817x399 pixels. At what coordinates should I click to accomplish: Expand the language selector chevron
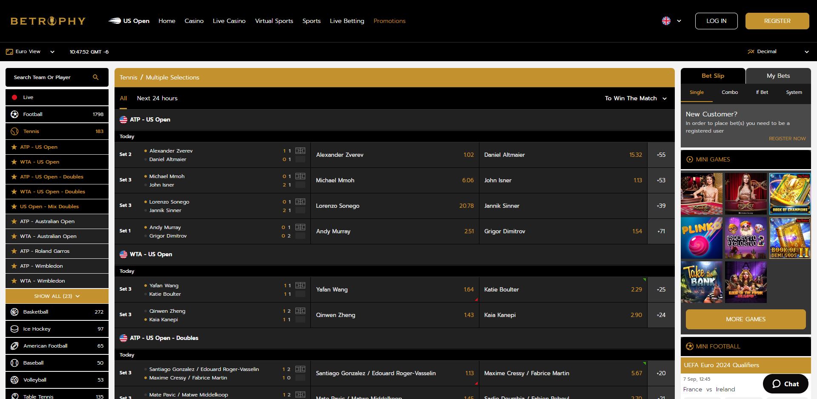tap(679, 21)
